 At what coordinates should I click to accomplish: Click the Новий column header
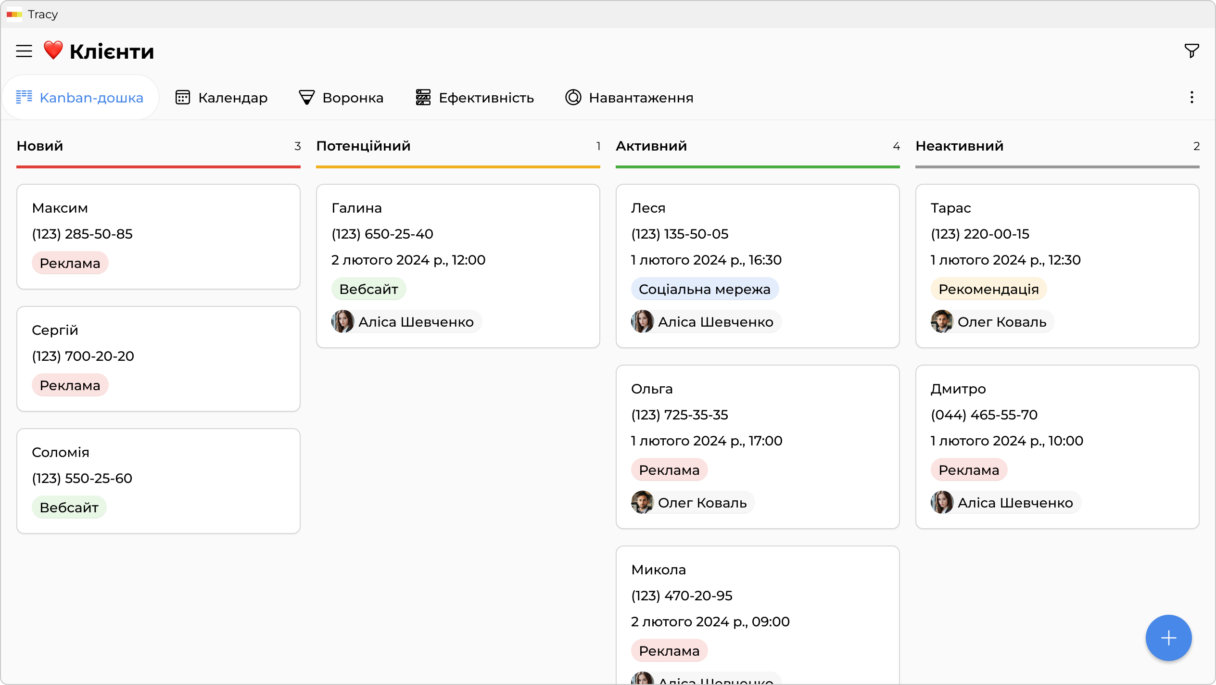click(40, 146)
